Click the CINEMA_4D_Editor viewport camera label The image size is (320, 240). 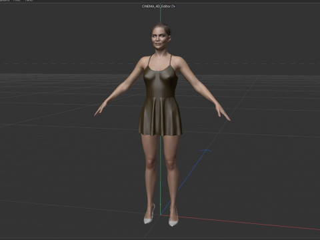tap(157, 7)
